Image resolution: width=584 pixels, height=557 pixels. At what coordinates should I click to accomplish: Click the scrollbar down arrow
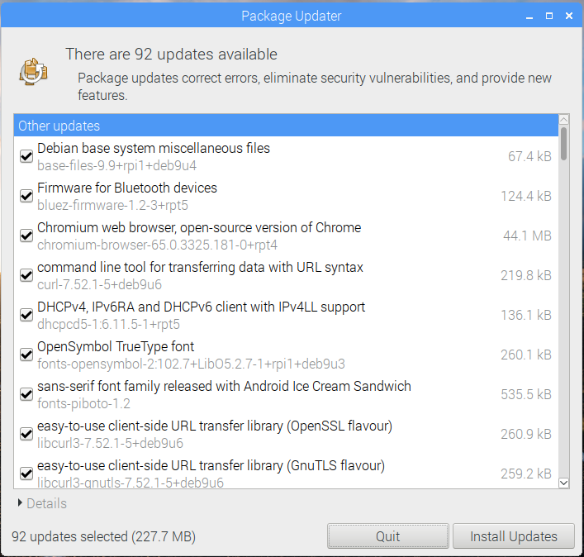click(x=564, y=483)
